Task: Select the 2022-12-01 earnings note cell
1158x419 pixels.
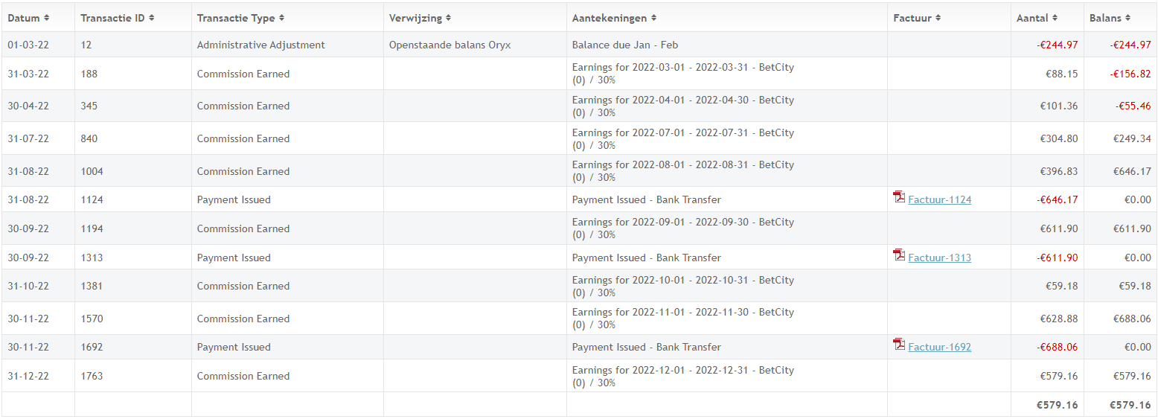Action: point(726,376)
